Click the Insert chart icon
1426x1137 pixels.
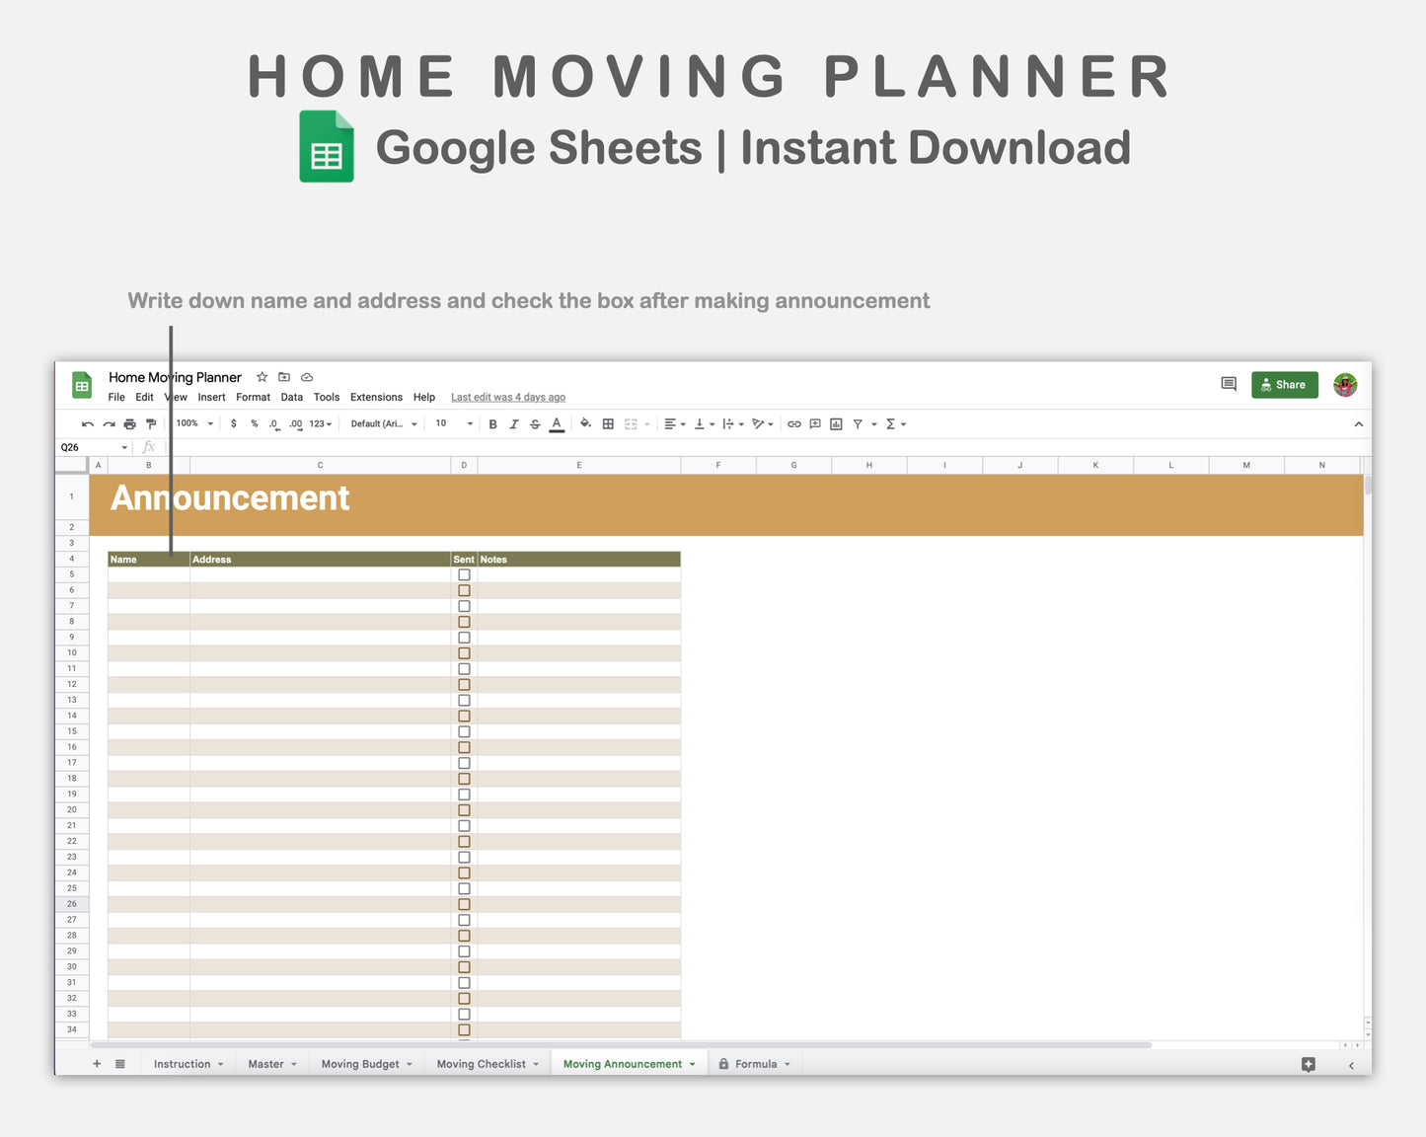click(x=836, y=423)
